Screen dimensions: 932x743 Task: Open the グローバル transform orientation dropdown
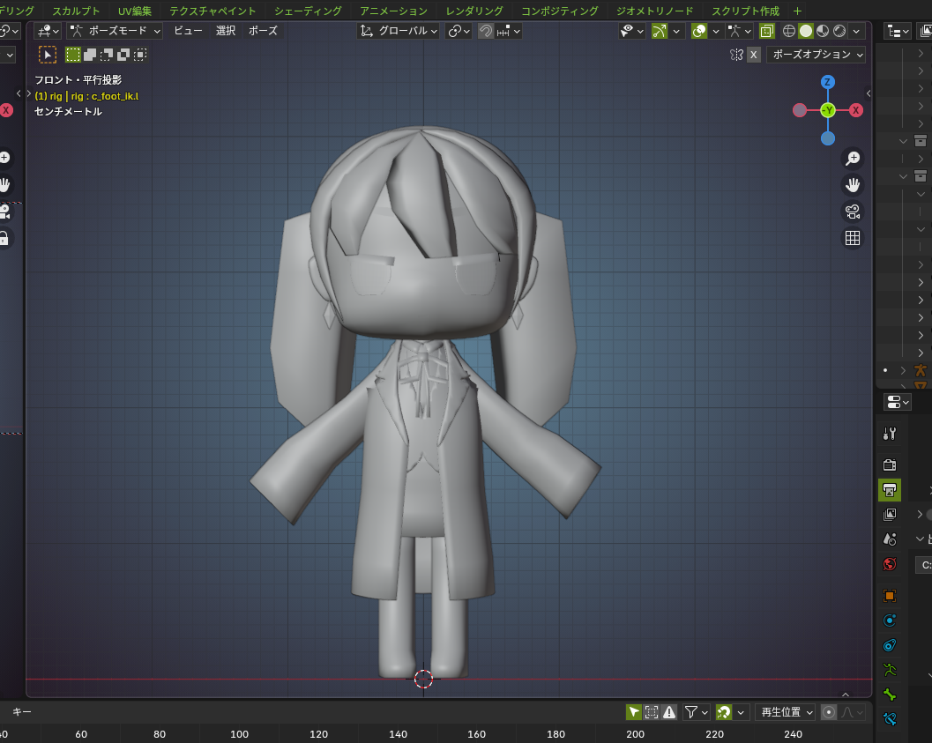point(399,31)
